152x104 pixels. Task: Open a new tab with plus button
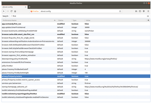point(30,7)
